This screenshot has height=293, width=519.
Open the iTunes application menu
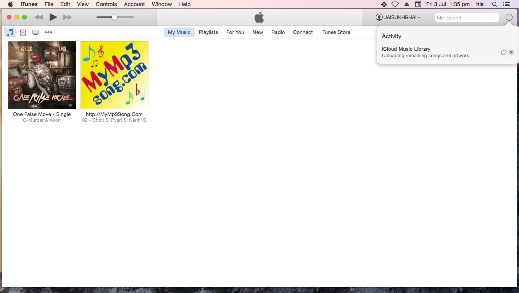pyautogui.click(x=29, y=4)
